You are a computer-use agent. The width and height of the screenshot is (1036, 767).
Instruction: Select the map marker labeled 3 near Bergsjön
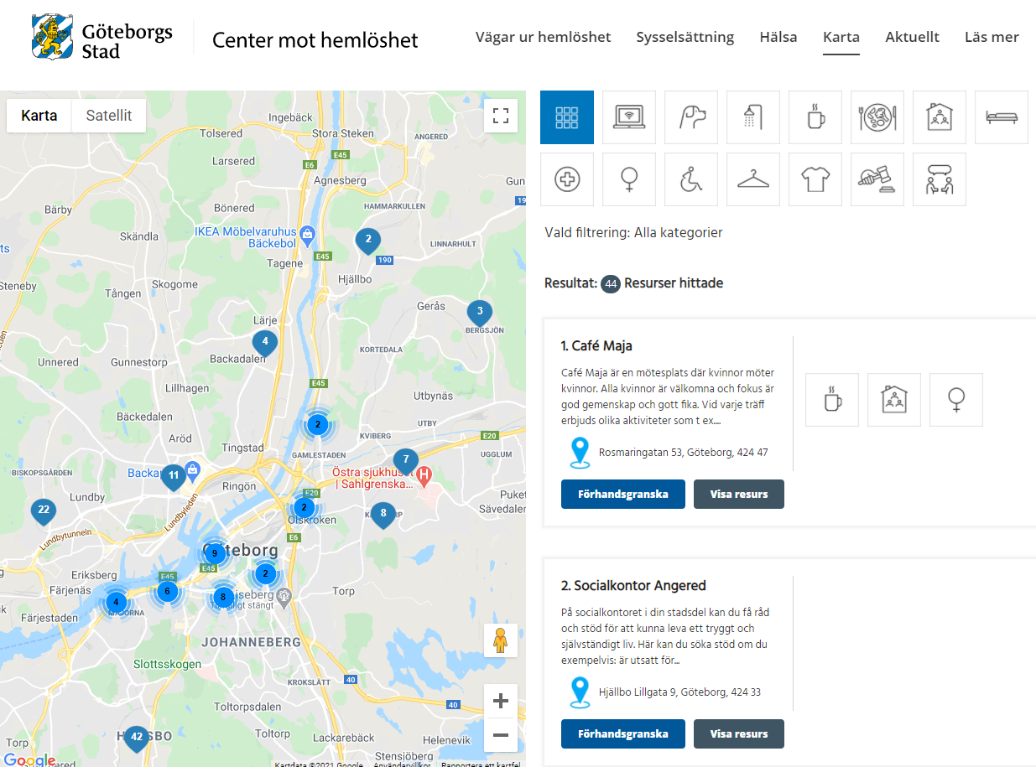(480, 312)
